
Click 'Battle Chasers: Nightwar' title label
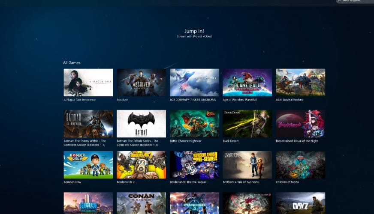tap(186, 141)
